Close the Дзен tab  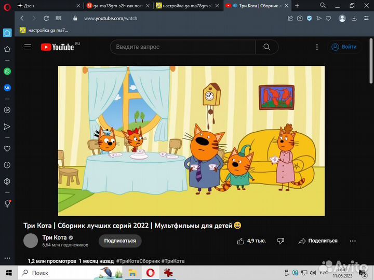[x=78, y=6]
